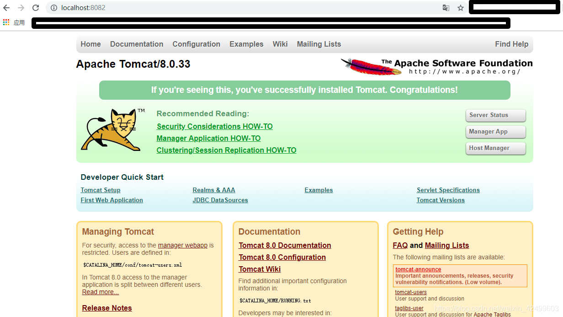Reload the page with refresh icon

coord(36,8)
